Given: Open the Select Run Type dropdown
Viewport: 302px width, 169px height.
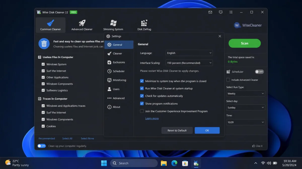Looking at the screenshot, I should pyautogui.click(x=246, y=94).
